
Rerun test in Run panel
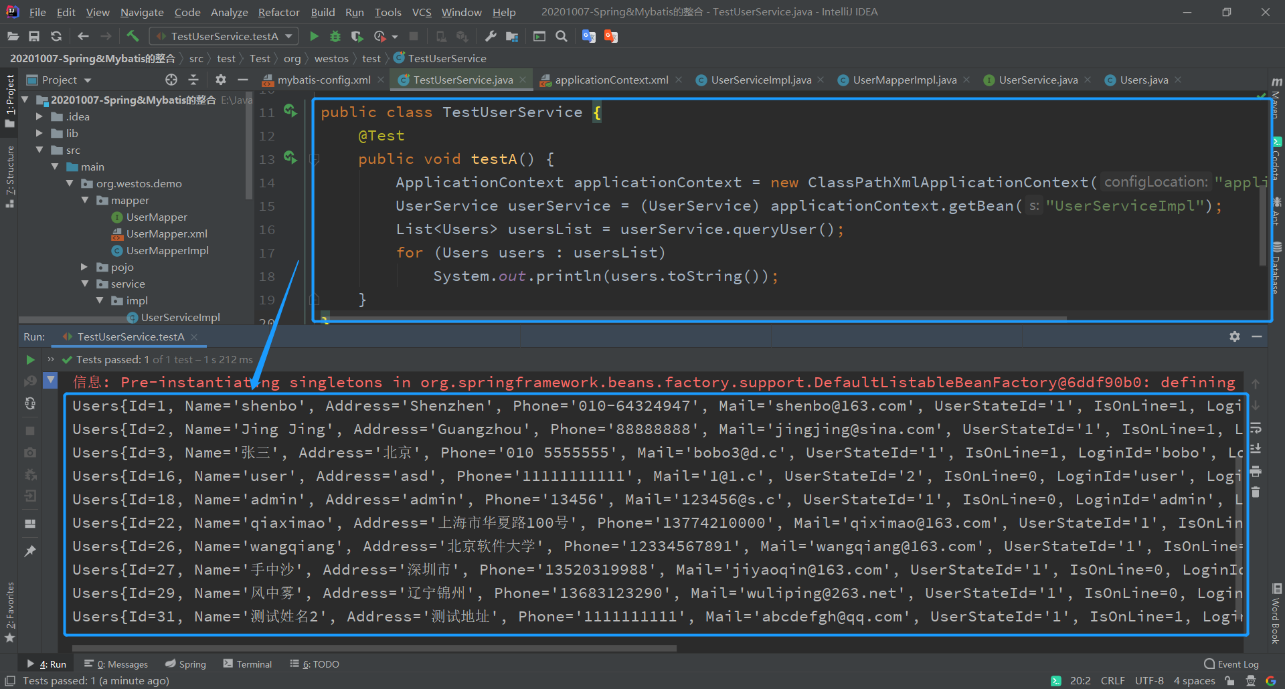tap(30, 360)
